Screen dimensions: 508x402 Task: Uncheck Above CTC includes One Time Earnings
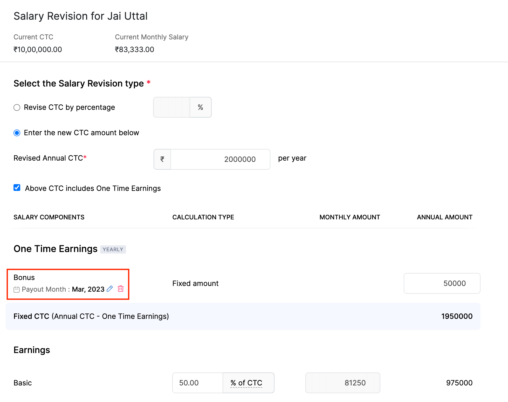click(17, 188)
